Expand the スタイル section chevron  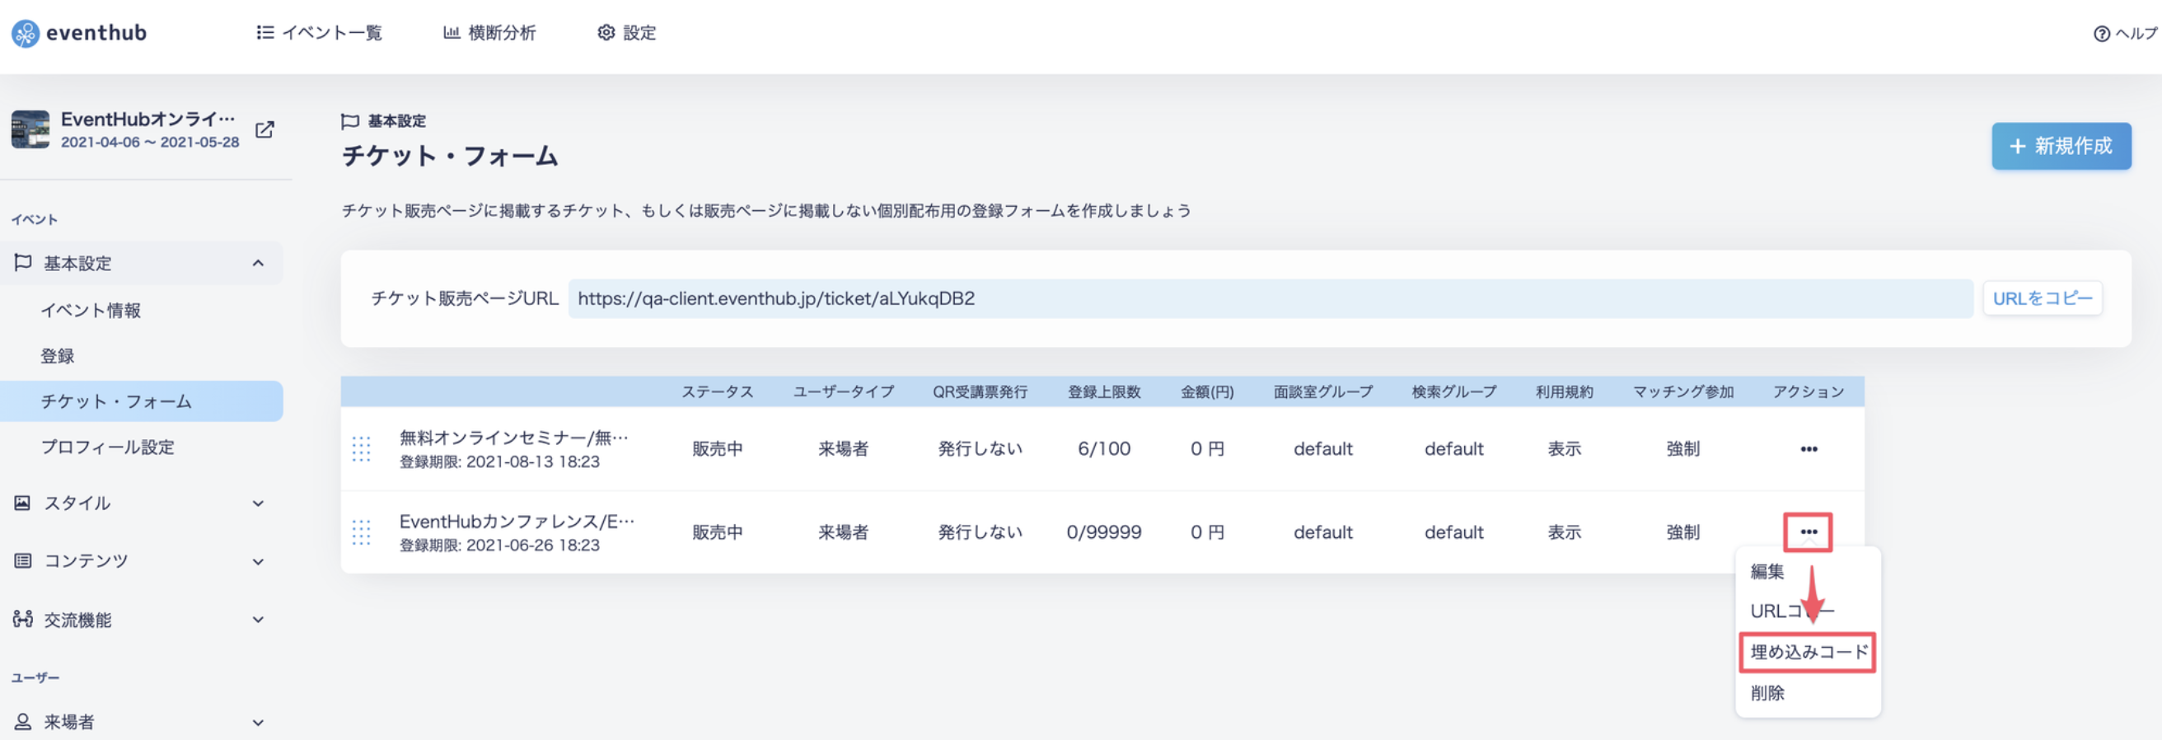click(258, 503)
